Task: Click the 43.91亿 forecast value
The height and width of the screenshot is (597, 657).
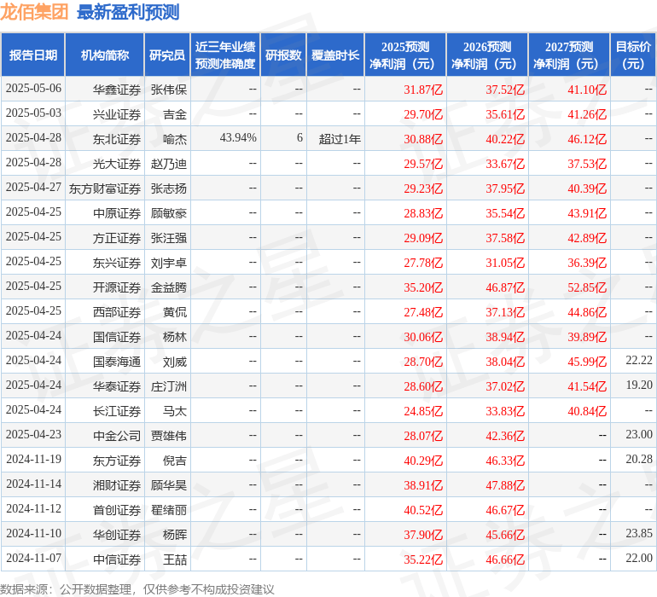Action: point(587,213)
